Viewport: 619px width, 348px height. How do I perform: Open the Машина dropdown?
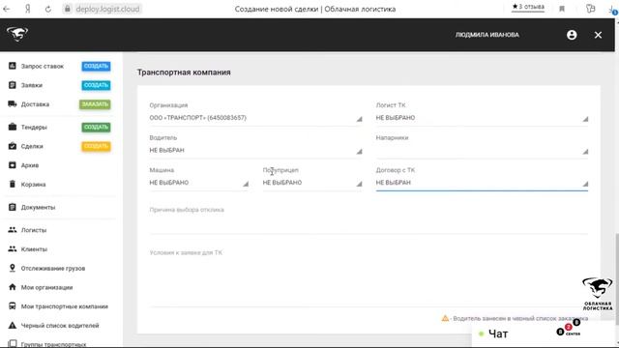199,183
